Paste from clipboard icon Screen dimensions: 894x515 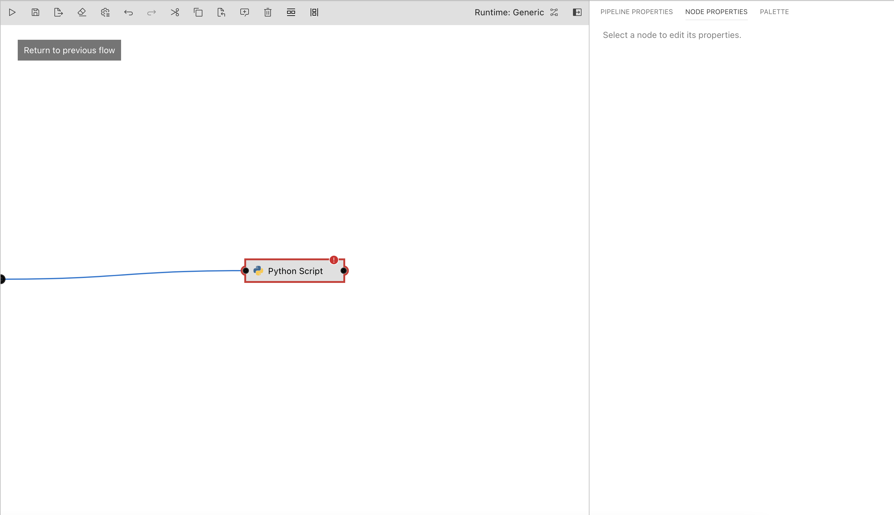point(221,12)
